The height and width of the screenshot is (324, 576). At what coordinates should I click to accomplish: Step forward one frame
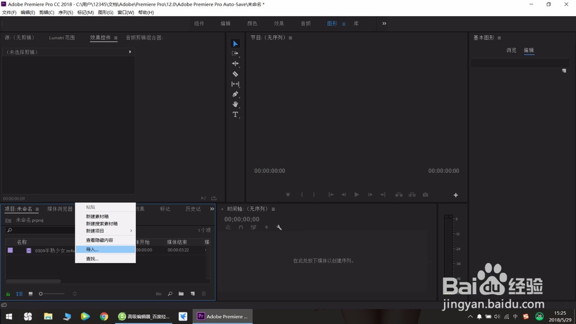(370, 195)
